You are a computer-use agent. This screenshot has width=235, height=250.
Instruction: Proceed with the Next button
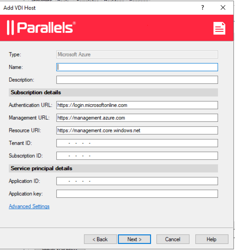pyautogui.click(x=134, y=239)
